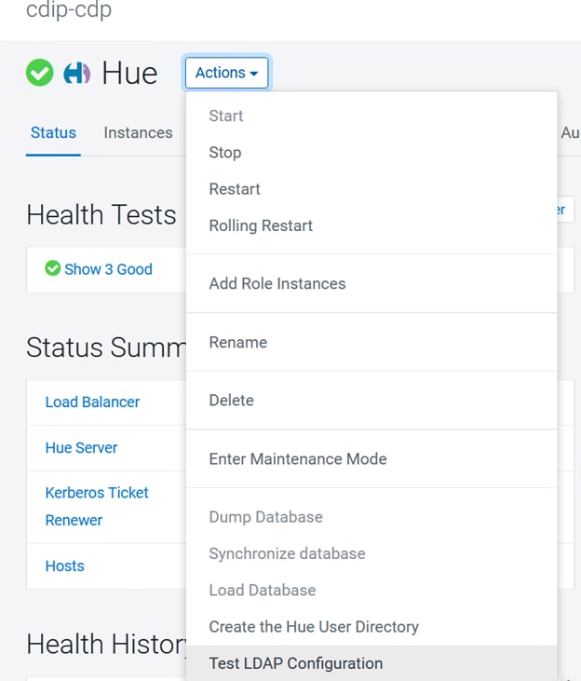Click the green check icon beside Show 3 Good
Screen dimensions: 581x681
[x=52, y=268]
